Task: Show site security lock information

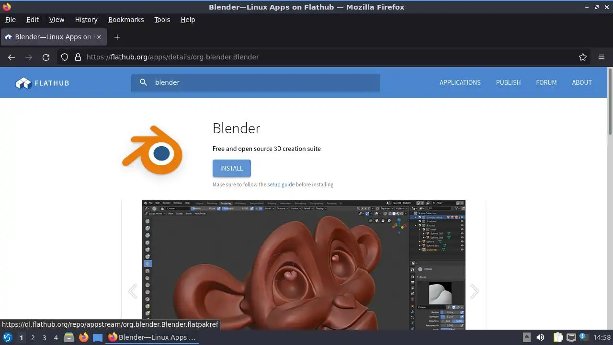Action: 78,57
